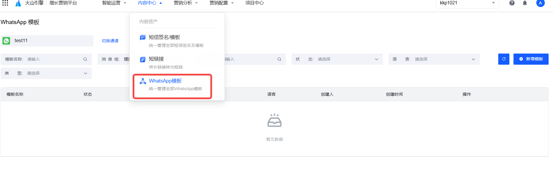Click the 状态 column header
Screen dimensions: 553x187
coord(88,94)
